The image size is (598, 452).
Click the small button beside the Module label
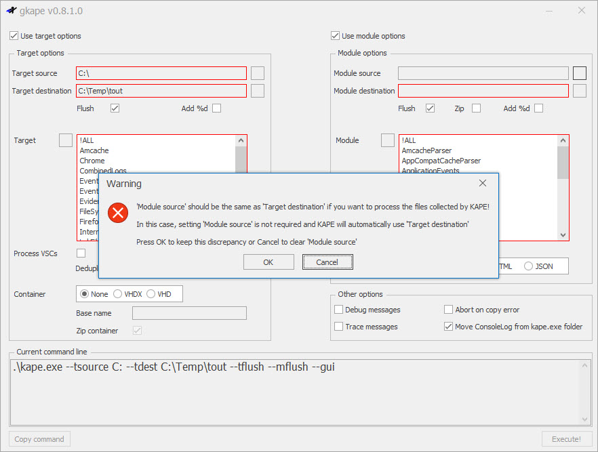[388, 140]
